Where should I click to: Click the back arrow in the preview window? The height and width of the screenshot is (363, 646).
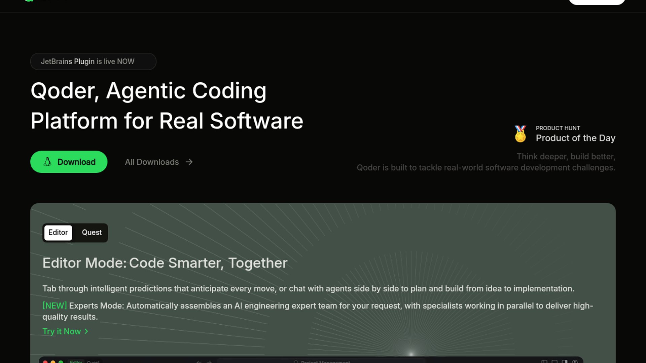pos(199,362)
